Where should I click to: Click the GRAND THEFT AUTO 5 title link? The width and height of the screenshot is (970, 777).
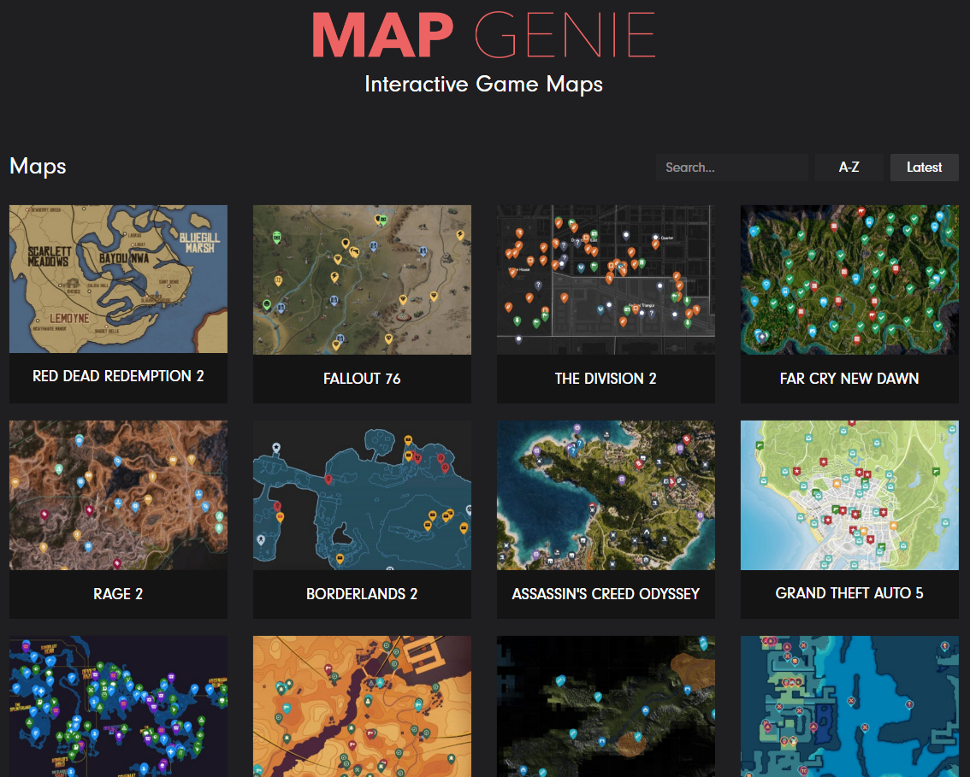pyautogui.click(x=849, y=593)
